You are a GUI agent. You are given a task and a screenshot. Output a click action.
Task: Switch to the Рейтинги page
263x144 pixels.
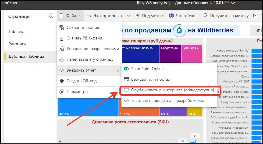click(17, 44)
